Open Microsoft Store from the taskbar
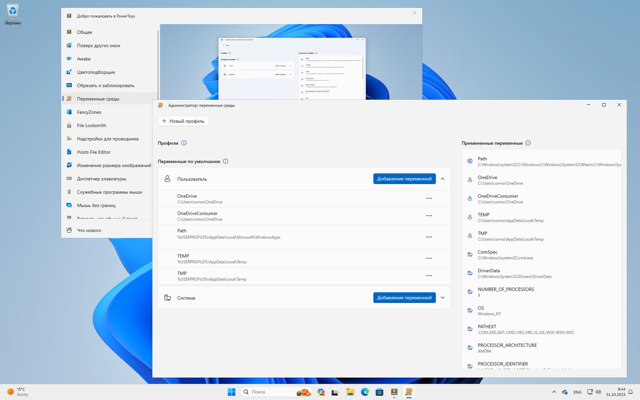 [379, 392]
